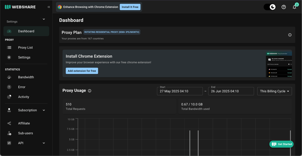This screenshot has width=302, height=156.
Task: Open the This Billing Cycle dropdown
Action: pyautogui.click(x=275, y=91)
